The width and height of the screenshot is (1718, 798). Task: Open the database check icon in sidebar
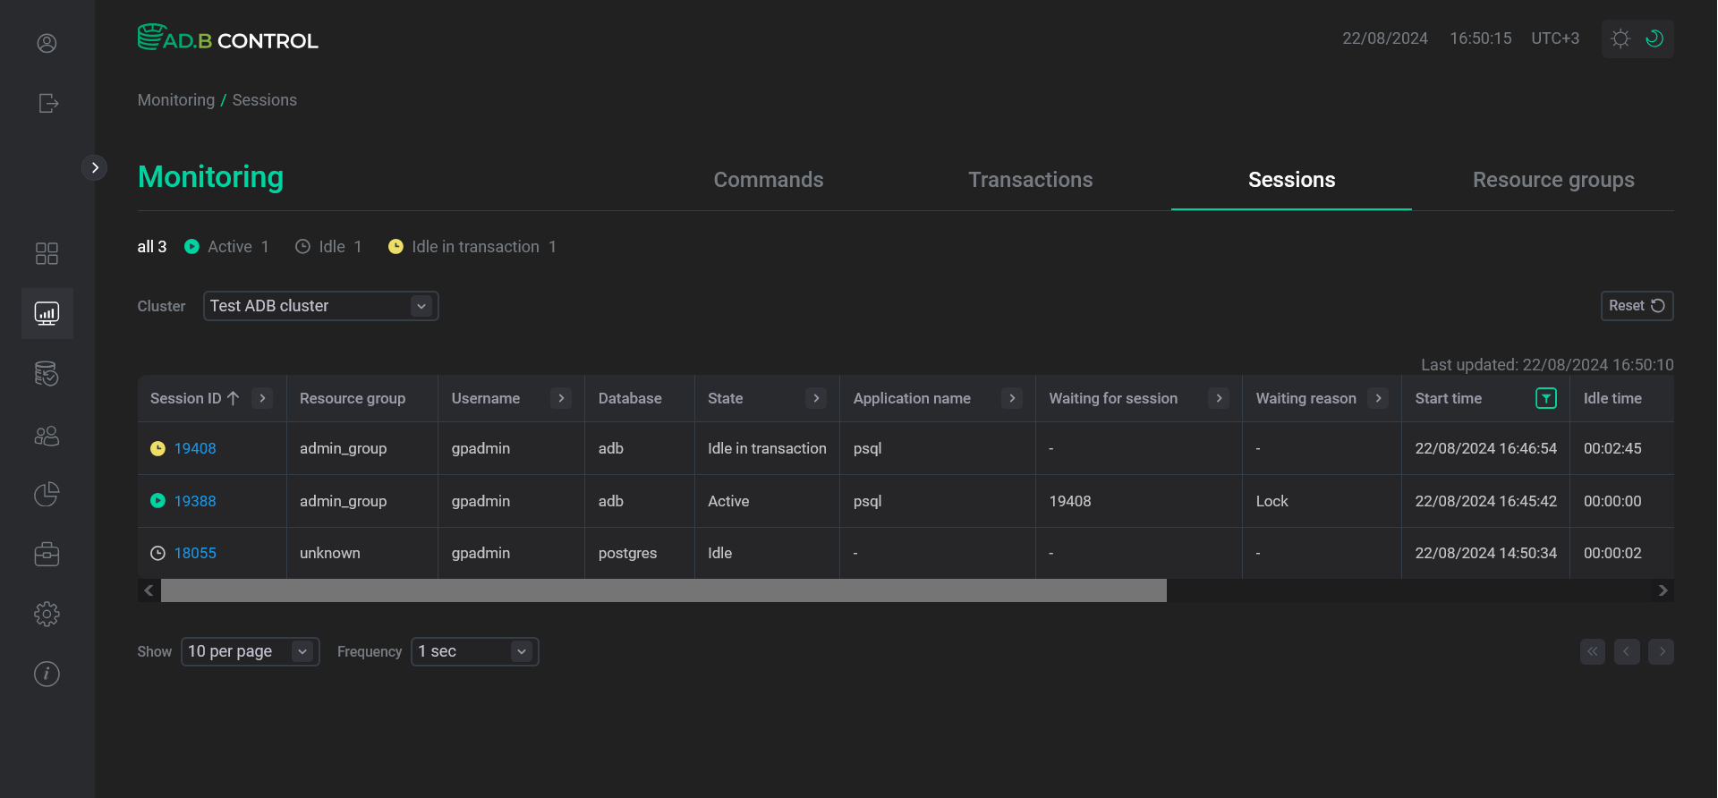[x=47, y=373]
